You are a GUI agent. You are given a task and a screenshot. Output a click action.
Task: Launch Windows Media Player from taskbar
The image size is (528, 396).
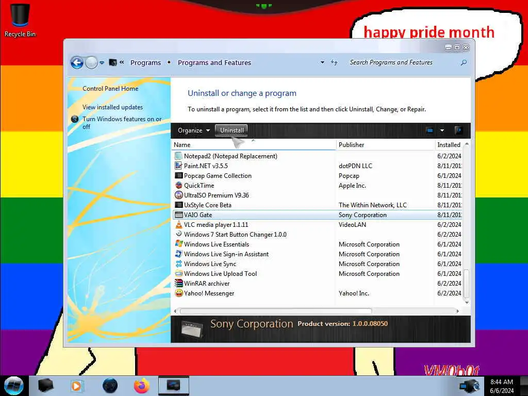click(x=77, y=386)
